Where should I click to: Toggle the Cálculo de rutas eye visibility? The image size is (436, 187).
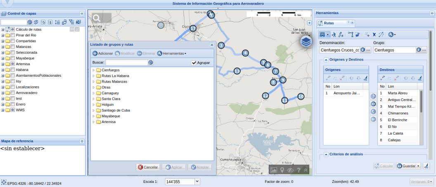[x=12, y=29]
